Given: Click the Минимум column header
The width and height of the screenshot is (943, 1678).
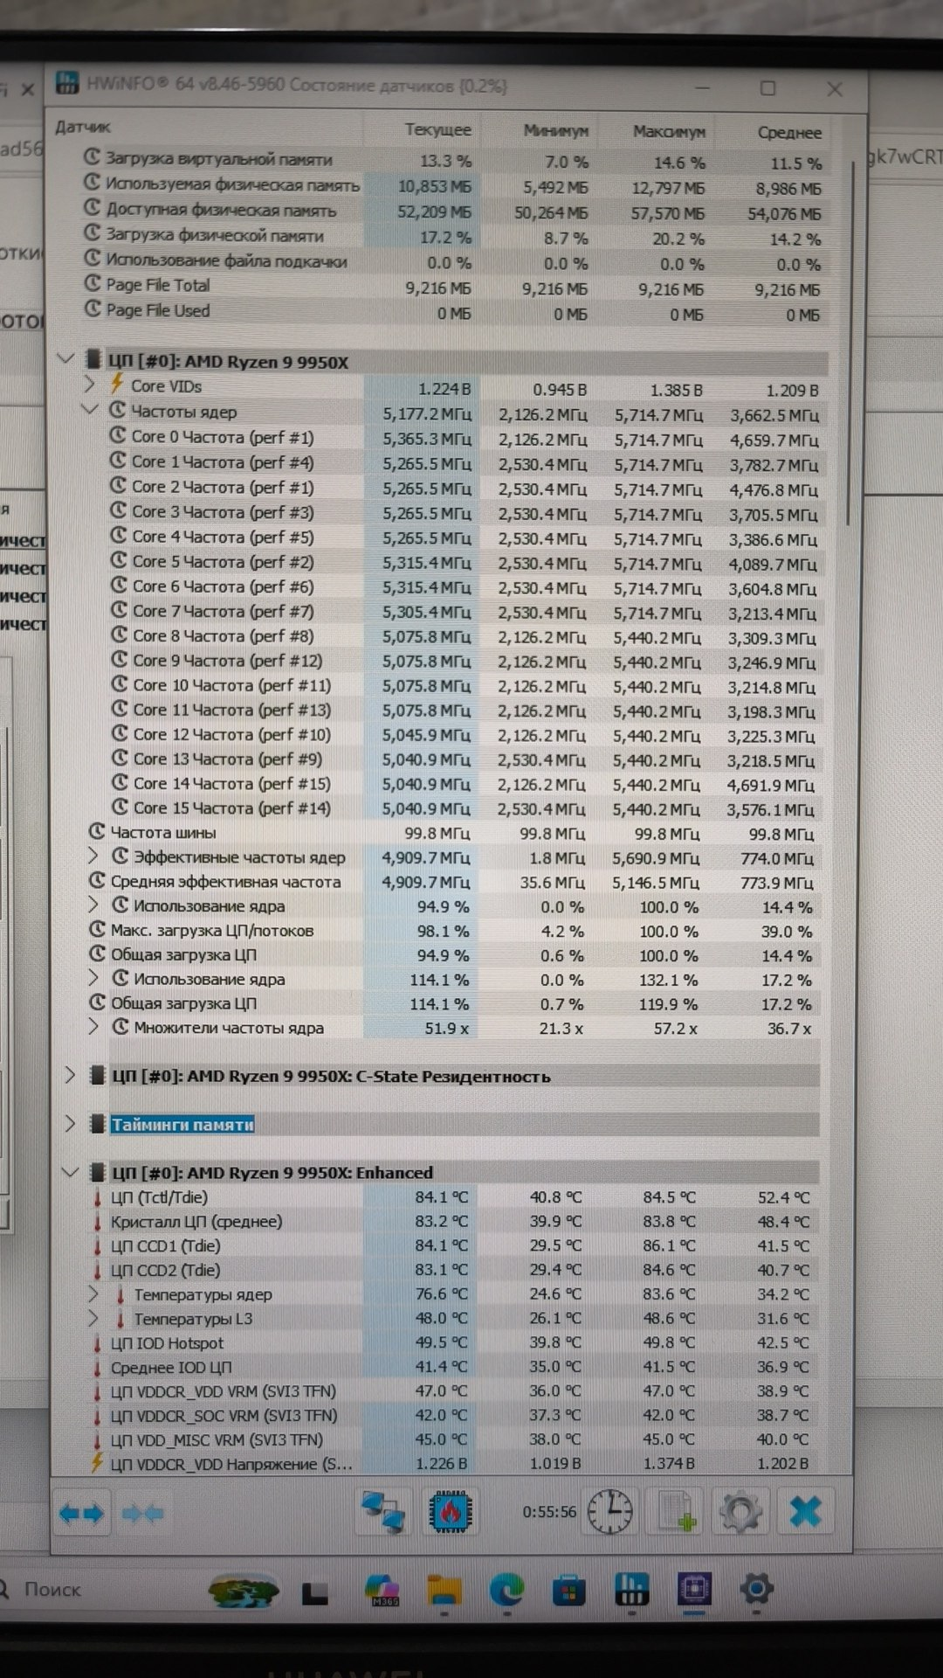Looking at the screenshot, I should coord(555,131).
